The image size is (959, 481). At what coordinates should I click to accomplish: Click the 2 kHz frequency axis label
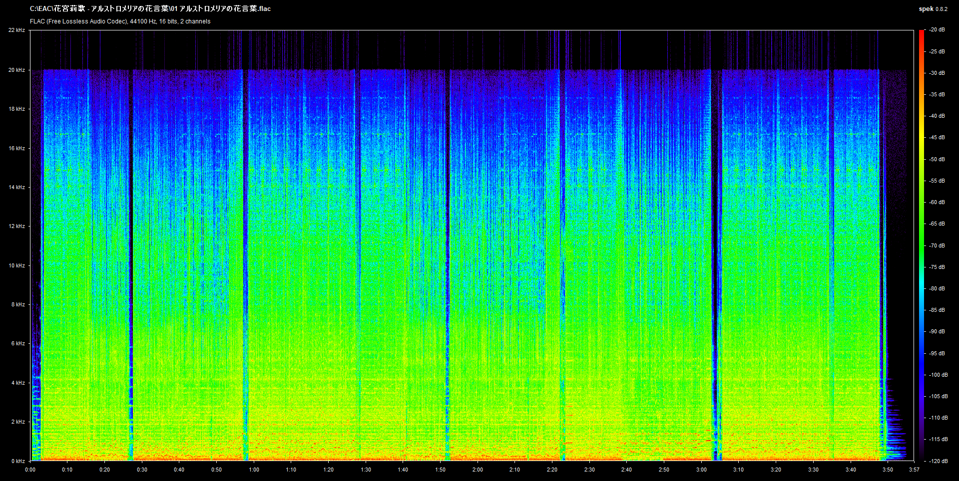pos(18,422)
